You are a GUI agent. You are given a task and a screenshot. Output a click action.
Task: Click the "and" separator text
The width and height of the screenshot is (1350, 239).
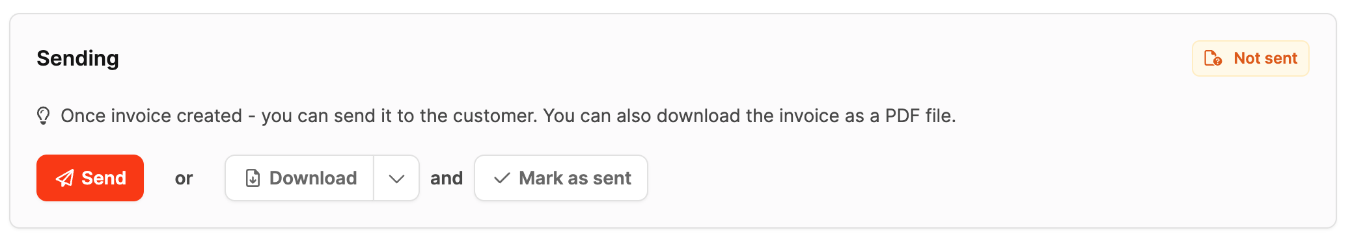[447, 178]
